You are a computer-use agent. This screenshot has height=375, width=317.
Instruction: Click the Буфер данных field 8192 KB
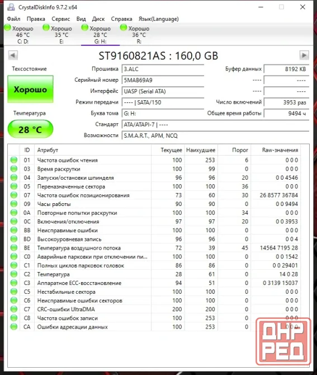point(286,69)
